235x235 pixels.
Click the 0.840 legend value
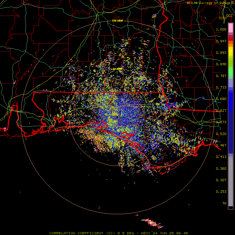221,64
